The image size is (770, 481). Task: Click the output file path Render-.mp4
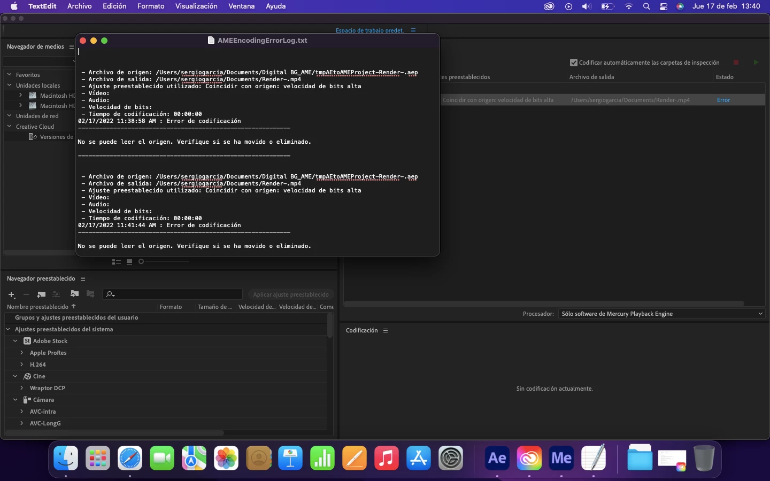pos(630,100)
